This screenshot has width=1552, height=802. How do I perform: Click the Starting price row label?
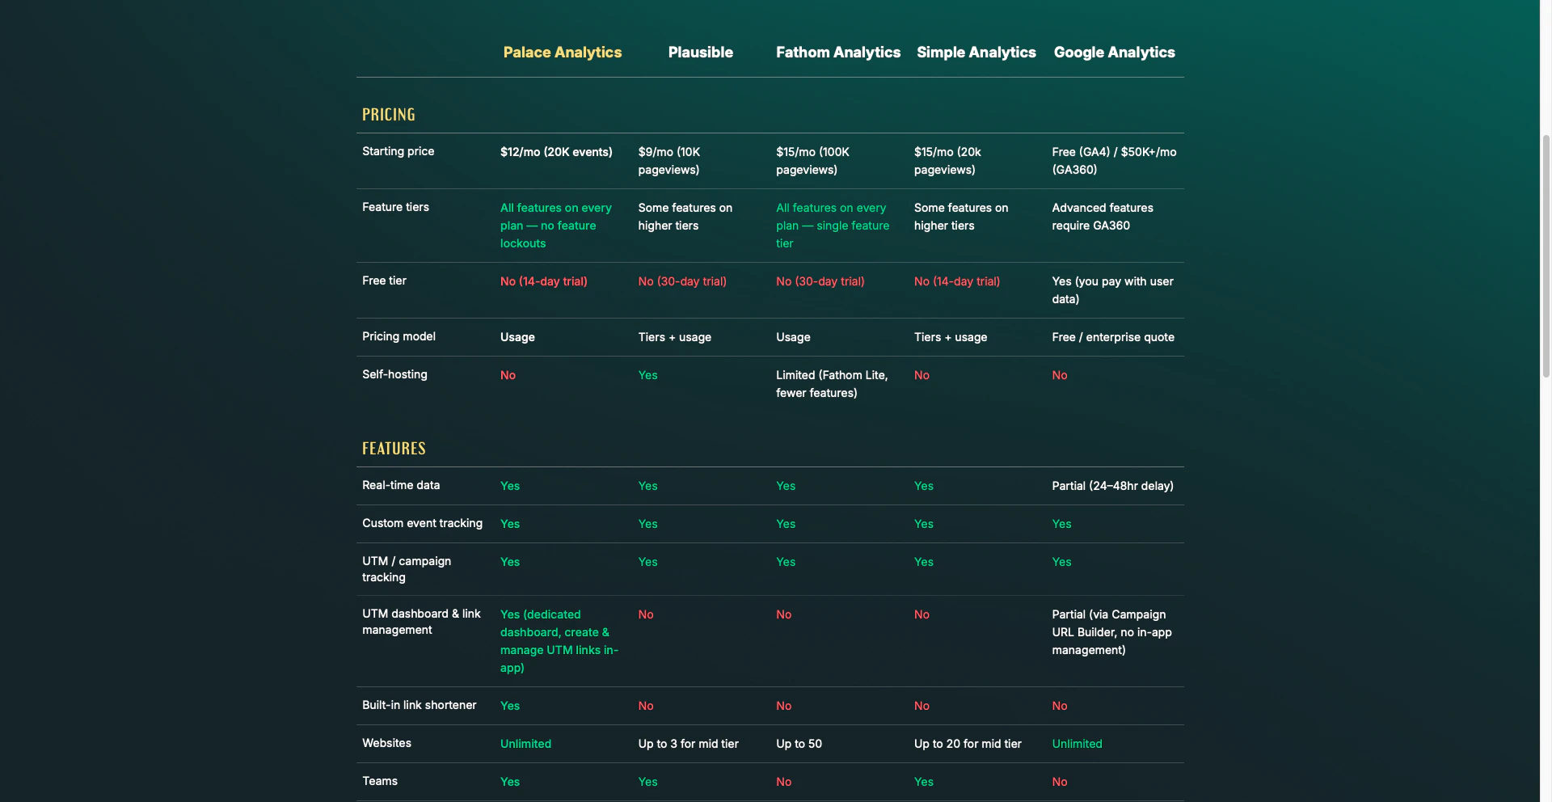[x=399, y=151]
